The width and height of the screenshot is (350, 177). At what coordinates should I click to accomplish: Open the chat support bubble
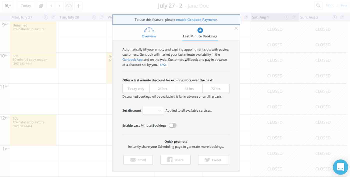[340, 167]
